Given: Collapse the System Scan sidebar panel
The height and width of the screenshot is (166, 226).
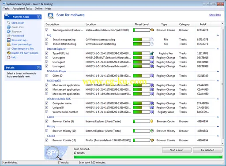Looking at the screenshot, I should pos(38,17).
